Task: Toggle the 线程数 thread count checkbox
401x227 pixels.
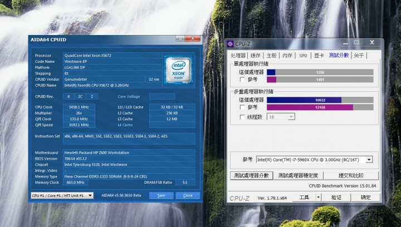Action: click(242, 117)
